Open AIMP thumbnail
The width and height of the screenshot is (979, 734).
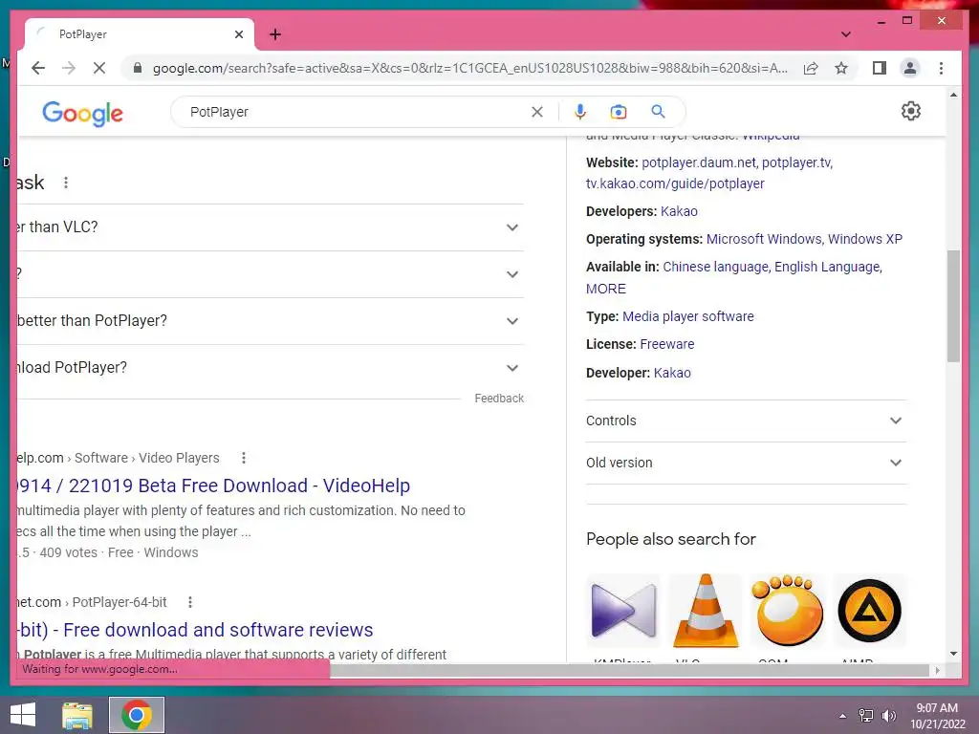coord(870,611)
